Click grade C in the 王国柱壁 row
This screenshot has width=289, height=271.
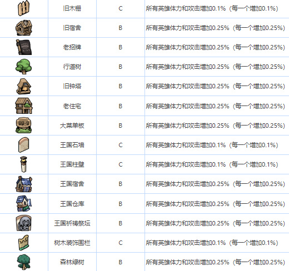pyautogui.click(x=121, y=164)
